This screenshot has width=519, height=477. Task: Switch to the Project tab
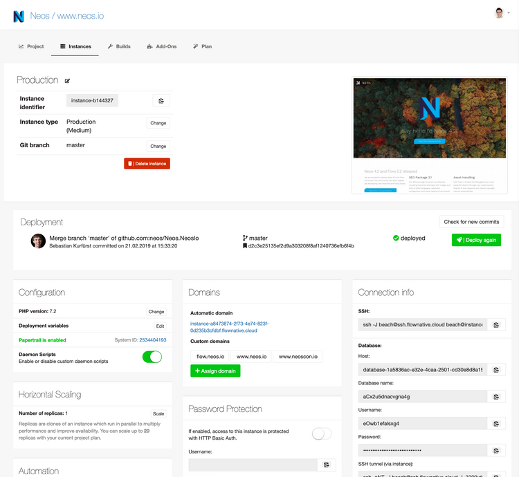click(x=31, y=46)
